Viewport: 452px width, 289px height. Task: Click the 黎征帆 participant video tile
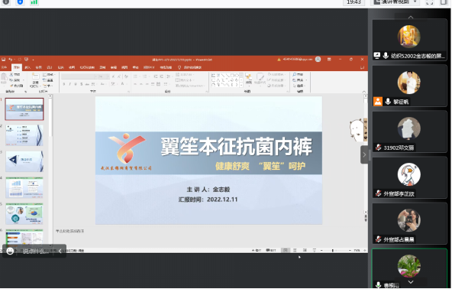coord(409,86)
